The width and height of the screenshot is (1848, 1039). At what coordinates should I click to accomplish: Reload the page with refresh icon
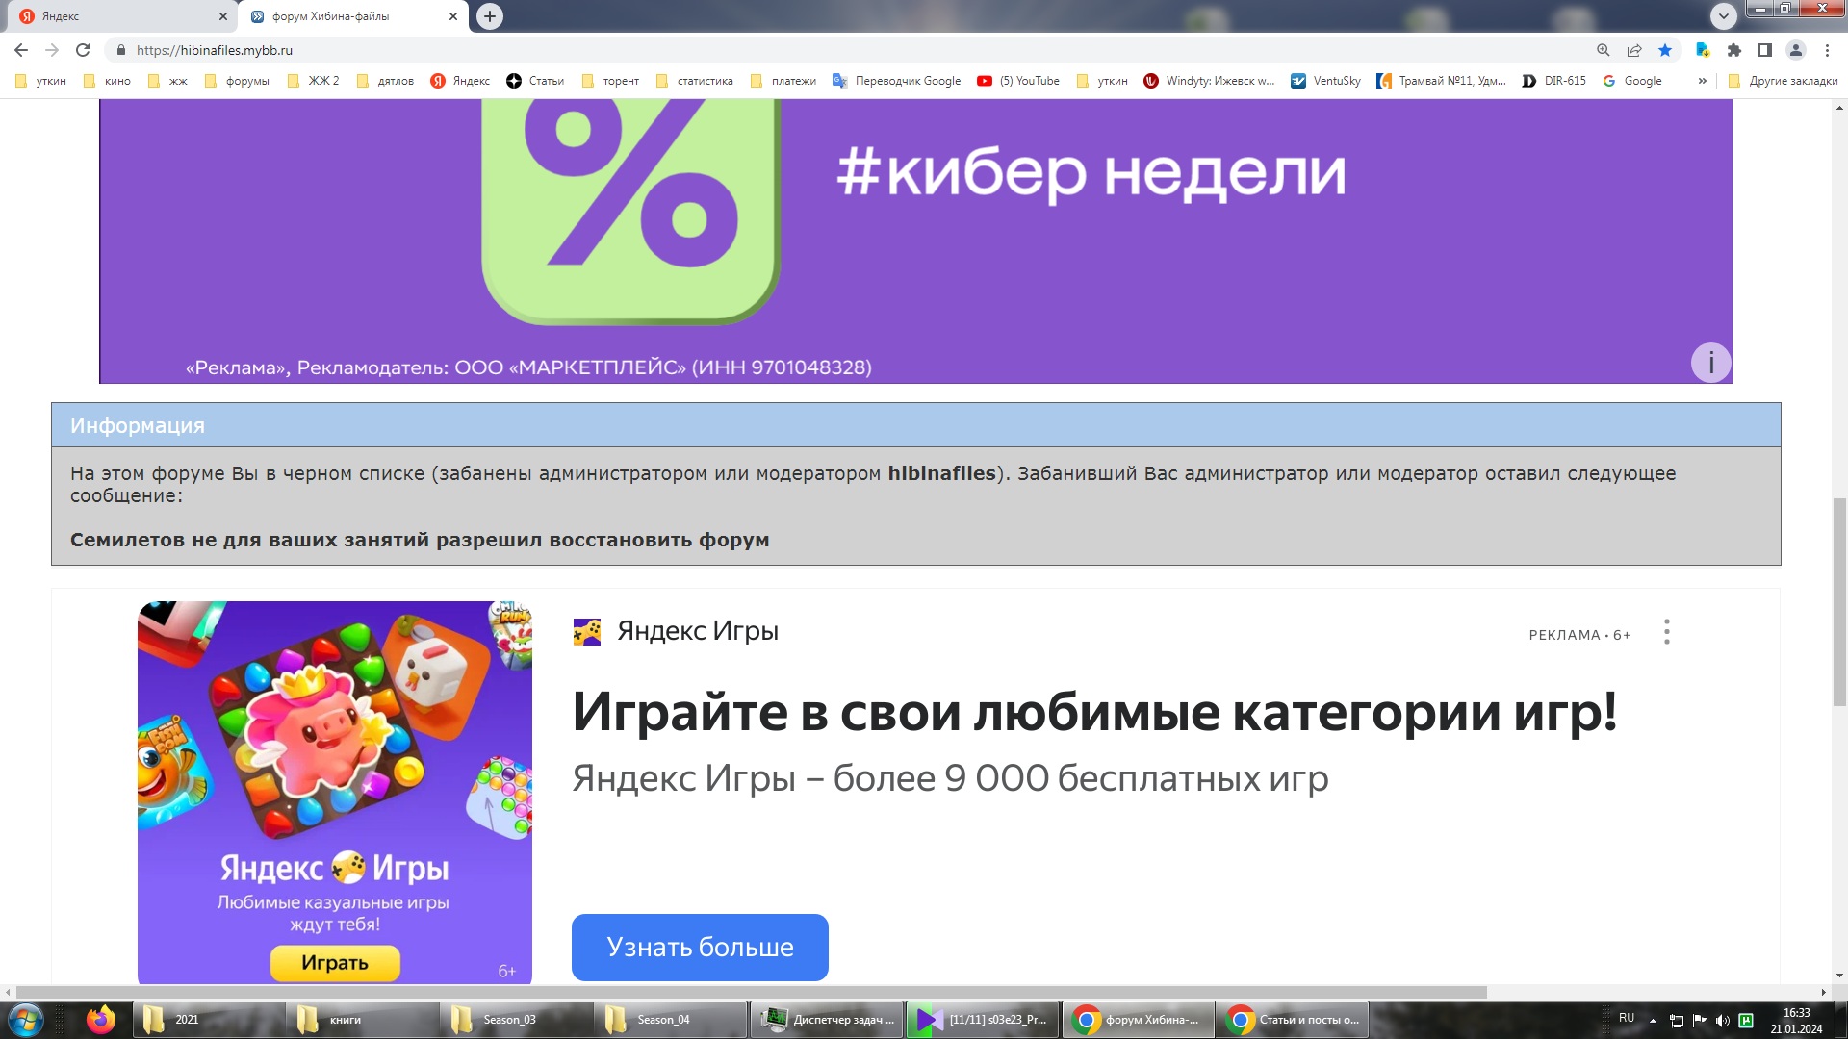pyautogui.click(x=83, y=50)
